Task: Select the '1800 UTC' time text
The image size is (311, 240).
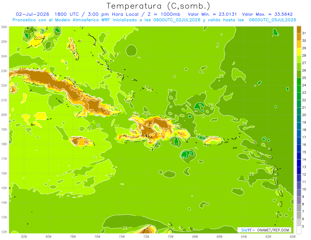Action: 67,14
